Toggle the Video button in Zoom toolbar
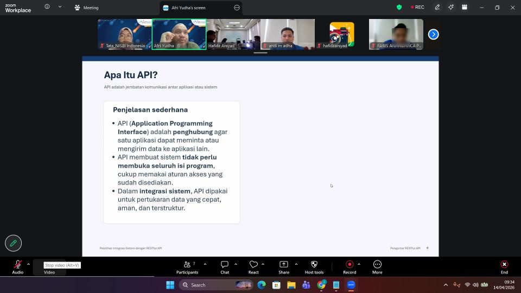Viewport: 521px width, 293px height. coord(49,267)
